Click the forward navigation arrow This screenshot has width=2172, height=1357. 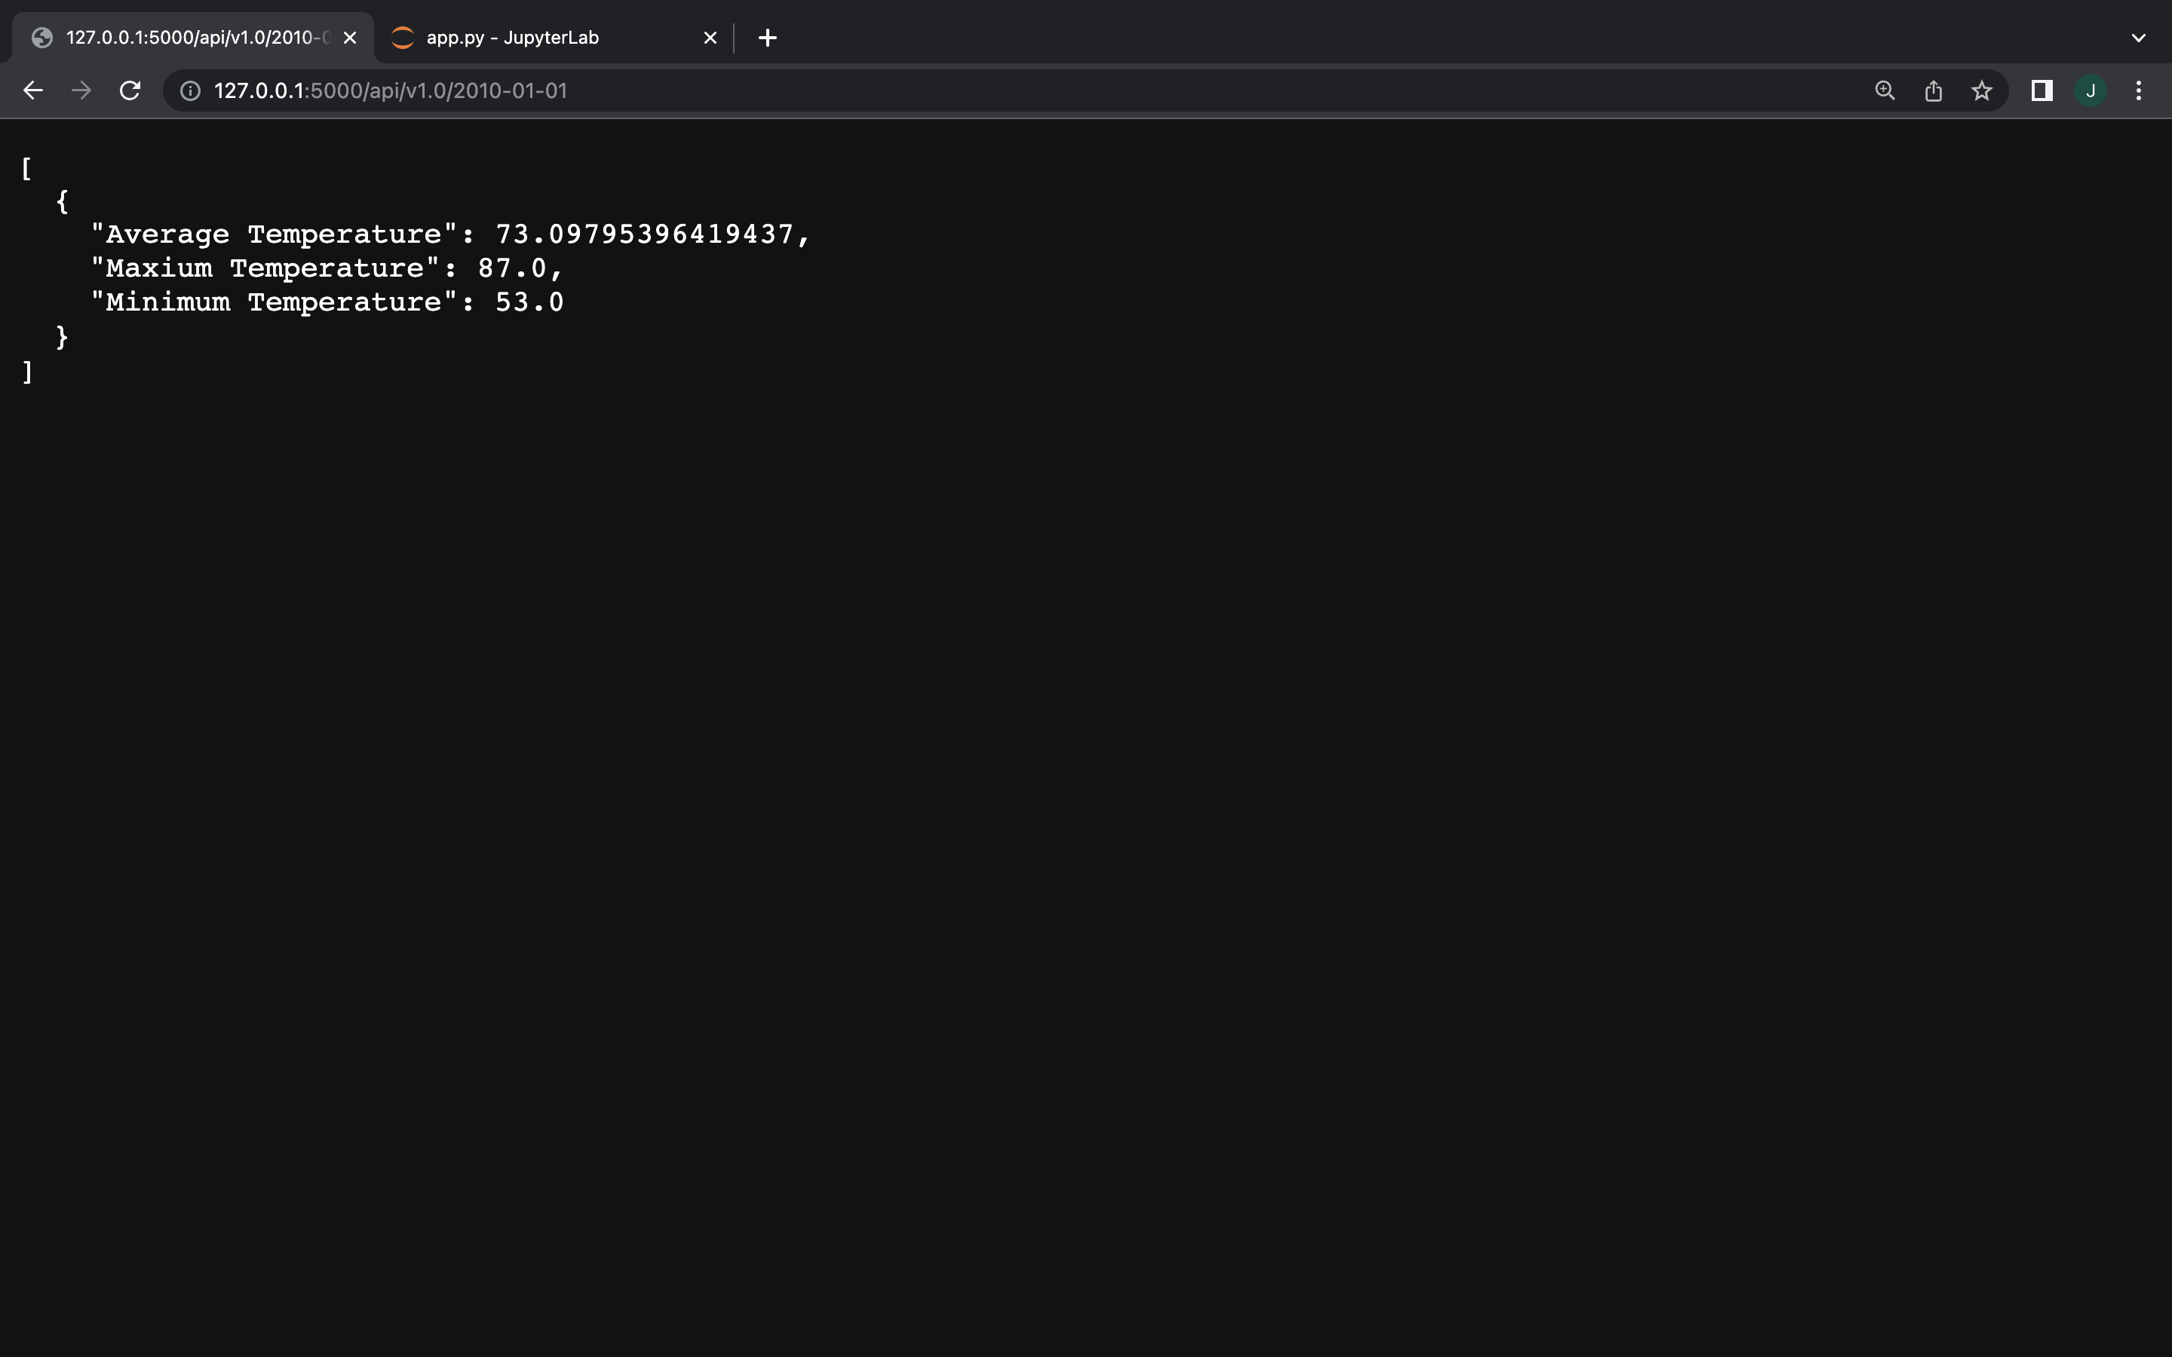point(81,90)
